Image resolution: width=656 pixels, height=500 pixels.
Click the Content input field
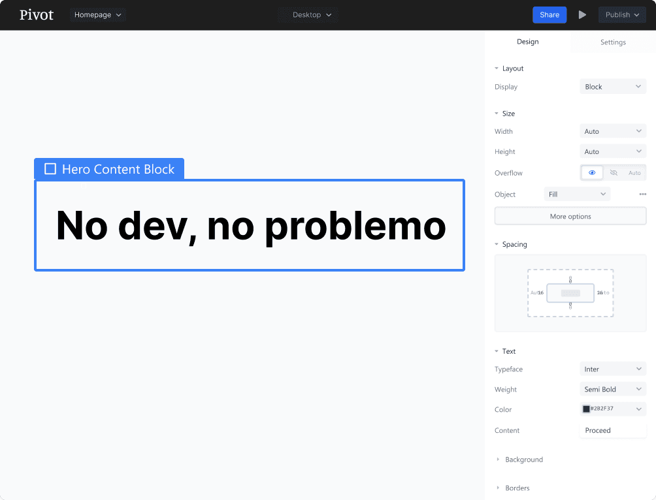[x=612, y=431]
